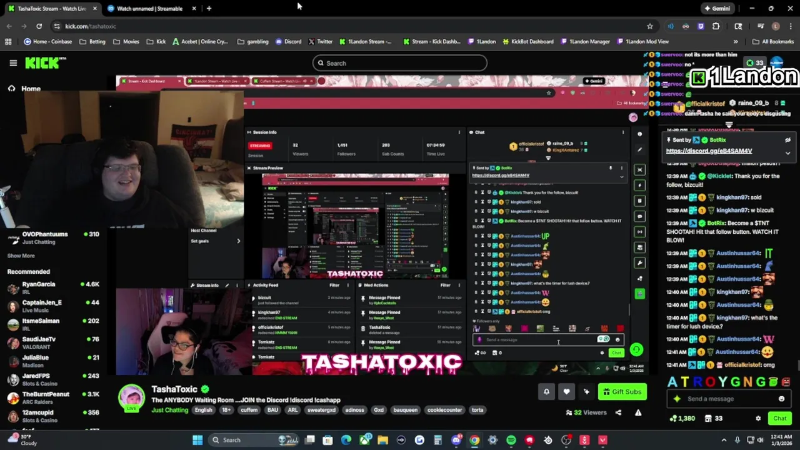Open TheBurntPeanut recommended channel
This screenshot has width=800, height=450.
pos(53,397)
